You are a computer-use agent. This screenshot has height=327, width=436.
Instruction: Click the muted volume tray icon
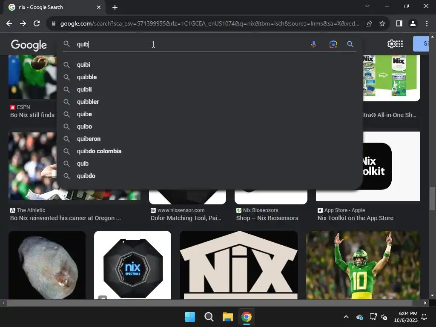(x=384, y=317)
